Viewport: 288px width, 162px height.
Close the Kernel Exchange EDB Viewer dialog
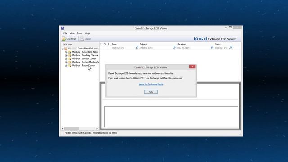[x=193, y=67]
